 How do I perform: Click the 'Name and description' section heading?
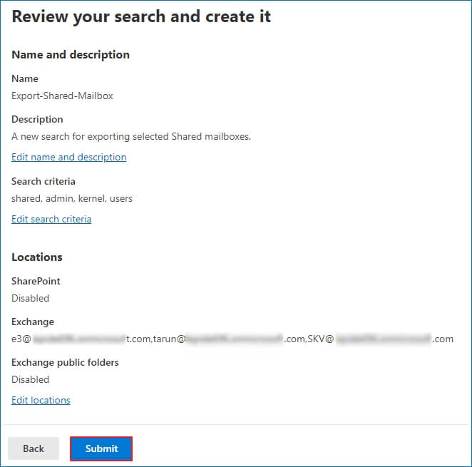tap(71, 55)
